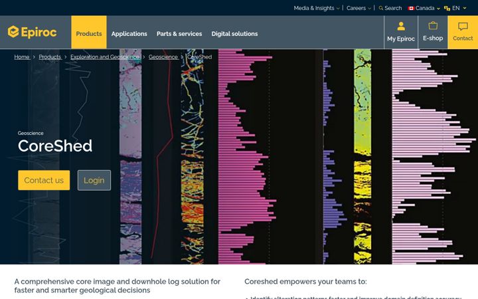Click 'Coreshed empowers your teams to:' text

pos(306,282)
